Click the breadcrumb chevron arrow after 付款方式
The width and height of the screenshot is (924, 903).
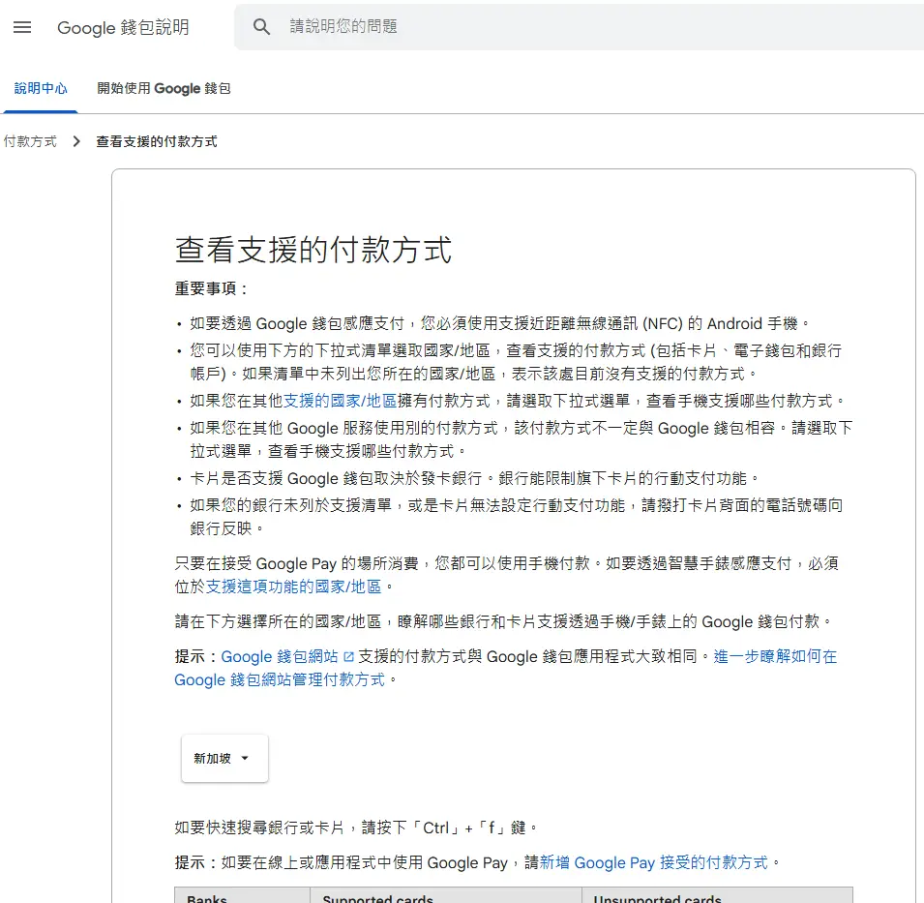point(76,141)
